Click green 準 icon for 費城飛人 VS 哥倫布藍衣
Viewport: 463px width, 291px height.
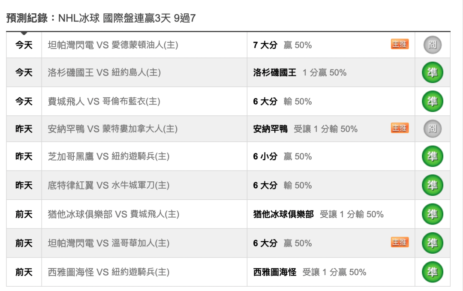pyautogui.click(x=432, y=101)
